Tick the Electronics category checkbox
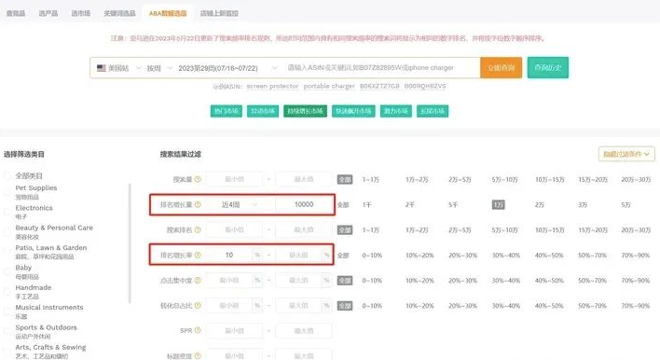660x360 pixels. point(7,212)
